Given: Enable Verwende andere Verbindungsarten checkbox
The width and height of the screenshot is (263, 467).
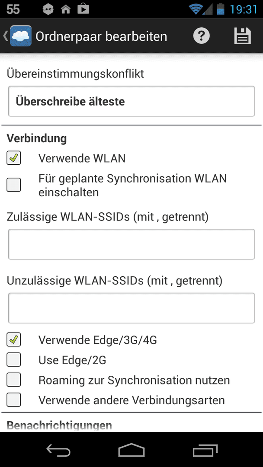Looking at the screenshot, I should point(14,400).
